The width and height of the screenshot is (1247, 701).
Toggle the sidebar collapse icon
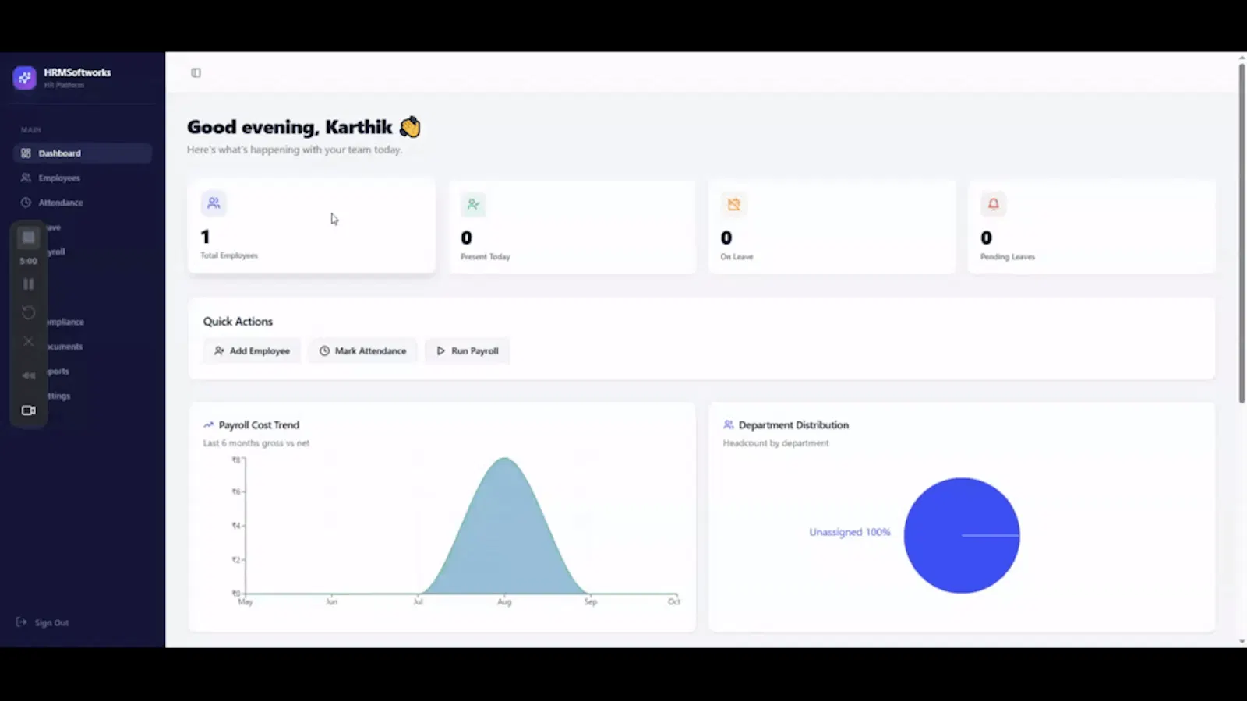196,72
